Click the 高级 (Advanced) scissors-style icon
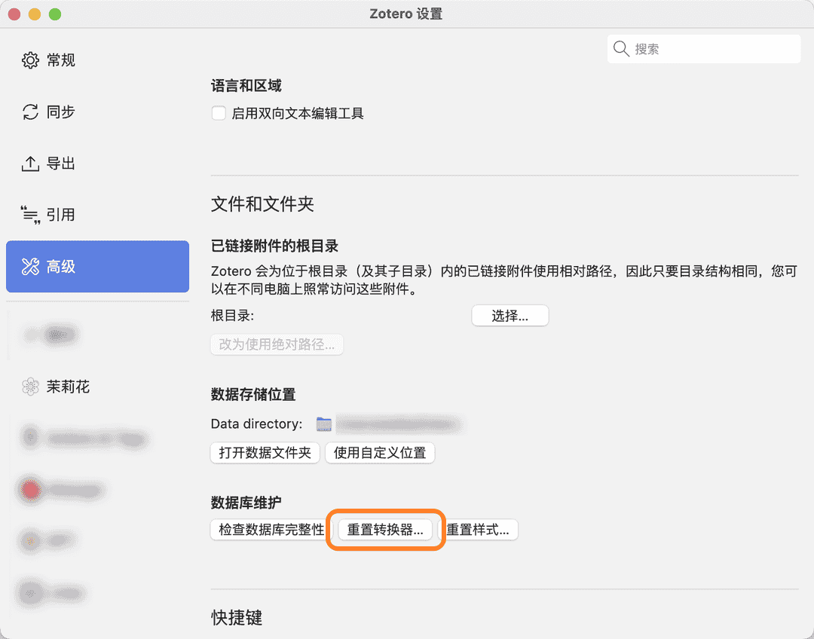Viewport: 814px width, 639px height. click(30, 266)
